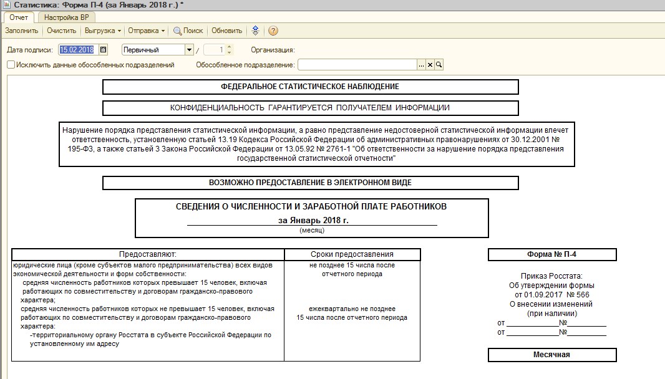The height and width of the screenshot is (379, 665).
Task: Click the 'СВЕДЕНИЯ О ЧИСЛЕННОСТИ И ЗАРАБОТНОЙ ПЛАТЕ РАБОТНИКОВ' title
Action: tap(311, 207)
